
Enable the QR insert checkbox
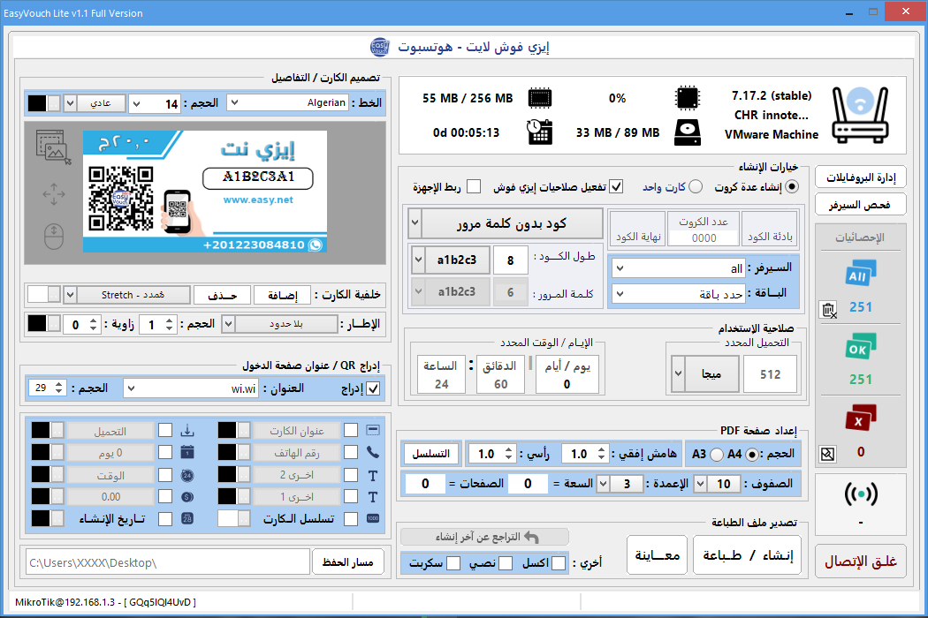[373, 388]
